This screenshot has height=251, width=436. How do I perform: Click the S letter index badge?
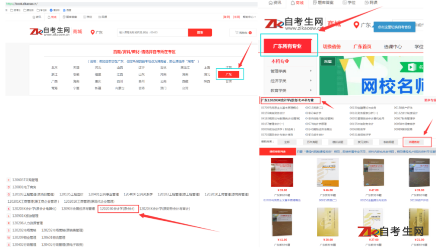[x=9, y=230]
